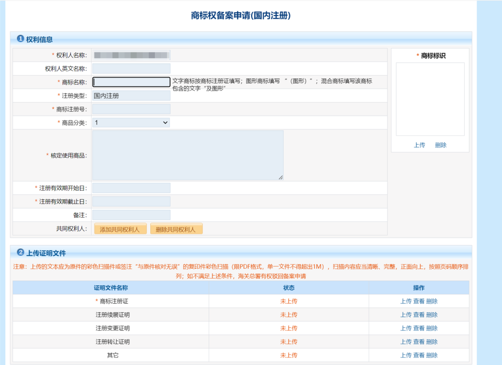Click the 注册续展证明 row name
This screenshot has height=365, width=502.
(x=113, y=315)
